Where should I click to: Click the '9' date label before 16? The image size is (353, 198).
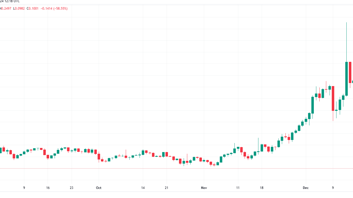(x=24, y=188)
